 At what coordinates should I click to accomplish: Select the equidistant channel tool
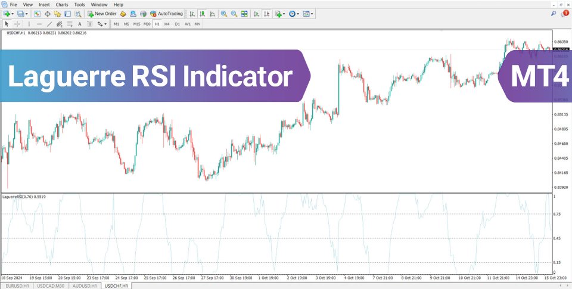point(60,24)
